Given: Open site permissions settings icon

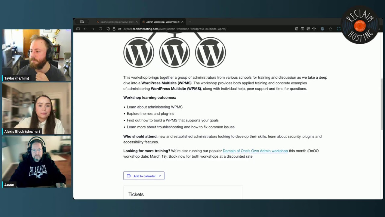Looking at the screenshot, I should point(120,29).
